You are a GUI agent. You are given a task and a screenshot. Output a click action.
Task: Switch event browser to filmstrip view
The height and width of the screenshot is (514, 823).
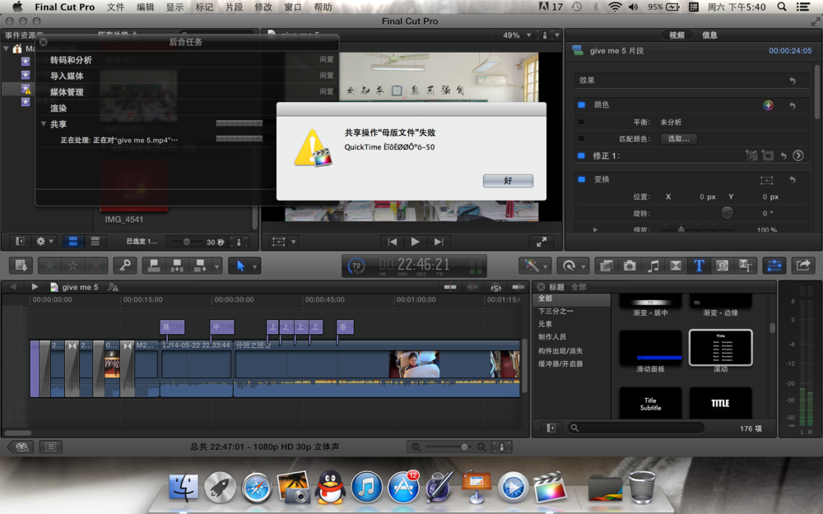pos(73,241)
